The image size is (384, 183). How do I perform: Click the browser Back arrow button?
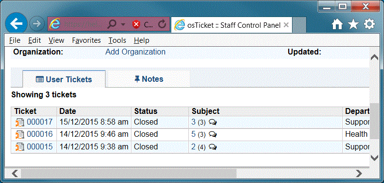click(x=16, y=23)
